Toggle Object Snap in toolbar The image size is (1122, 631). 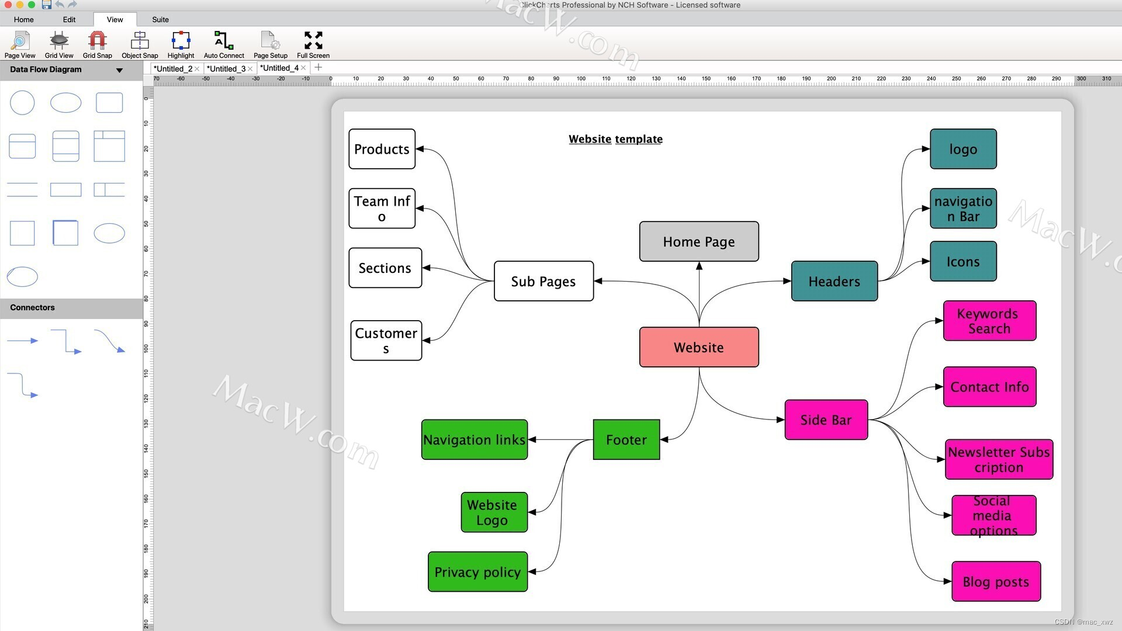pyautogui.click(x=140, y=45)
